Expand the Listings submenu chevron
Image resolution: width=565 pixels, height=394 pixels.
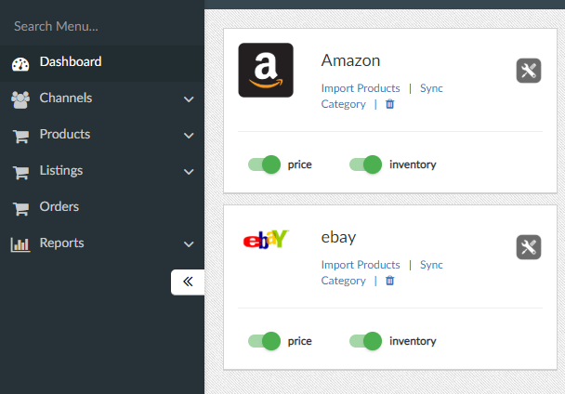[189, 172]
